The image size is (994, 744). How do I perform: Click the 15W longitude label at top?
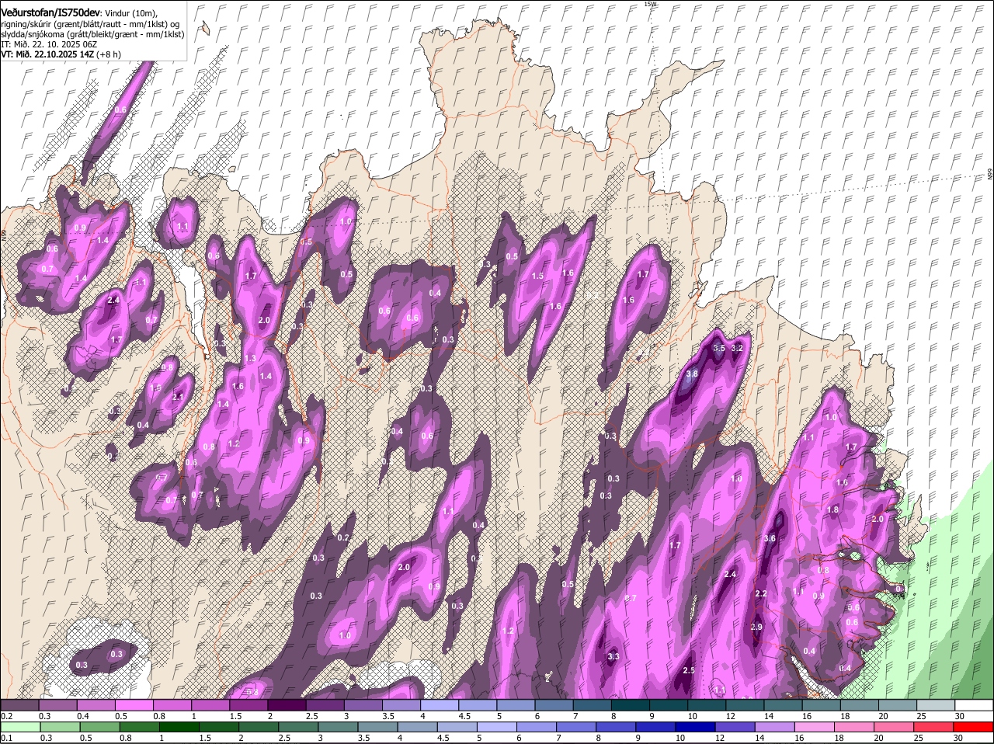650,5
